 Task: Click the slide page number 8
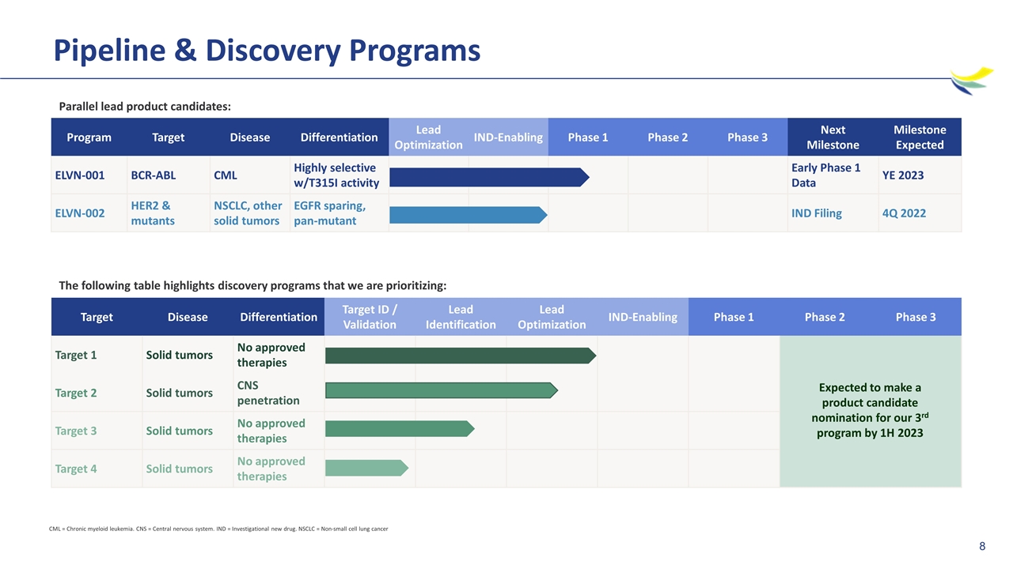982,546
